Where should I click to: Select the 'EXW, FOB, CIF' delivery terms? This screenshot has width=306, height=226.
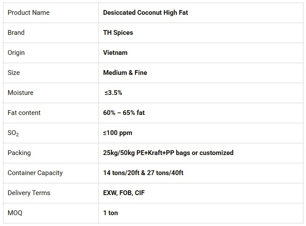pyautogui.click(x=124, y=193)
